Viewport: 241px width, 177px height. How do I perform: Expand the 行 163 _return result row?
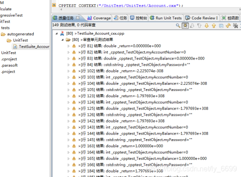(x=68, y=146)
